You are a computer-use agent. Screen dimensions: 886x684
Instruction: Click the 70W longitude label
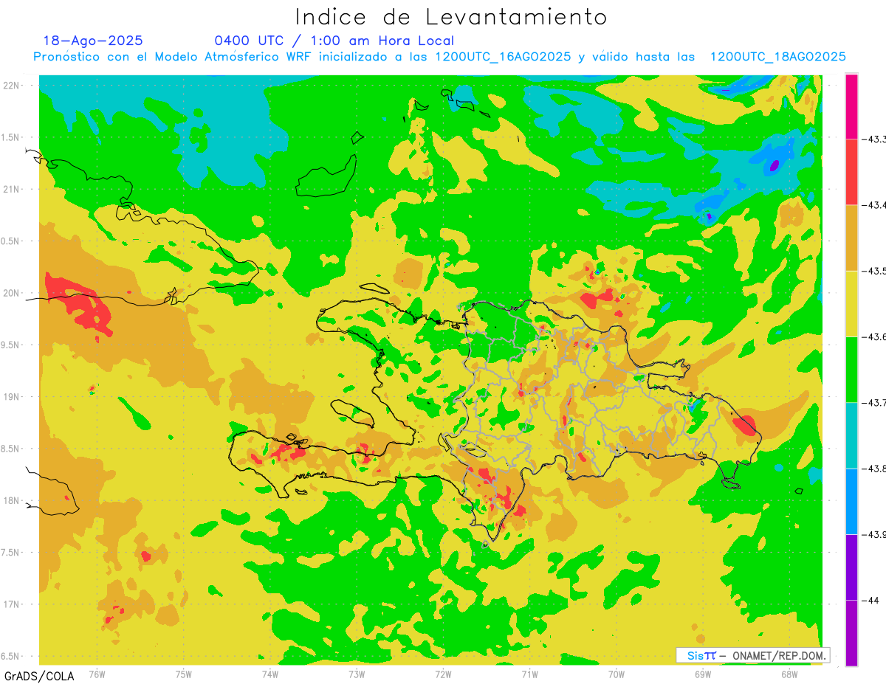click(617, 674)
